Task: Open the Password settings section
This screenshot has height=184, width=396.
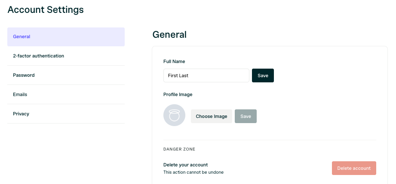Action: 66,75
